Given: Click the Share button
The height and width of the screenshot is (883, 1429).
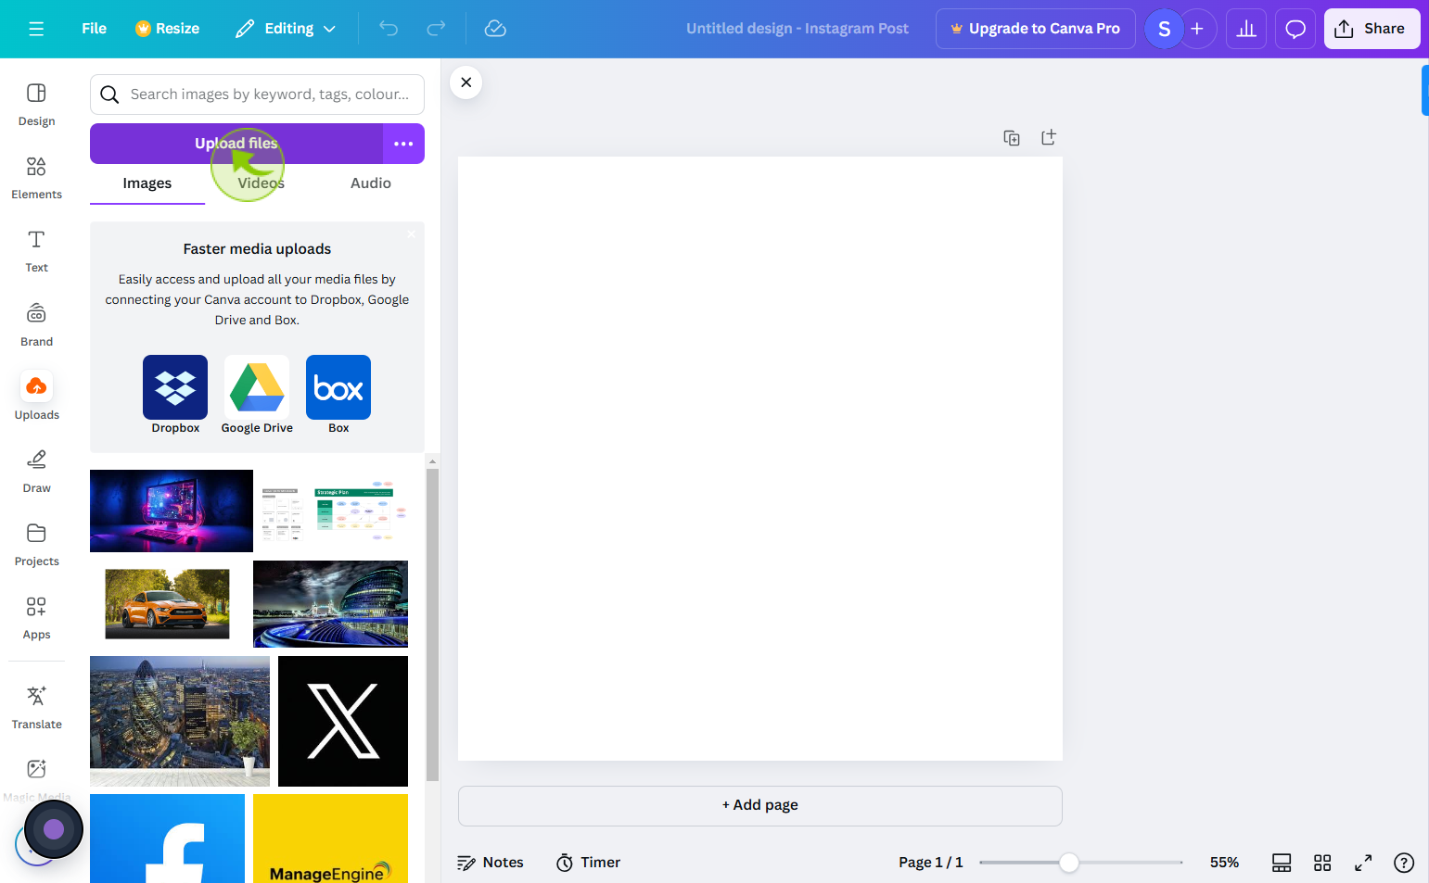Looking at the screenshot, I should [1372, 29].
